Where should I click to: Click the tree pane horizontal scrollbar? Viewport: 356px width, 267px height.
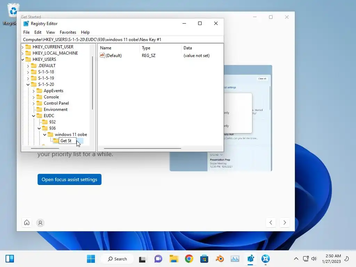click(45, 148)
